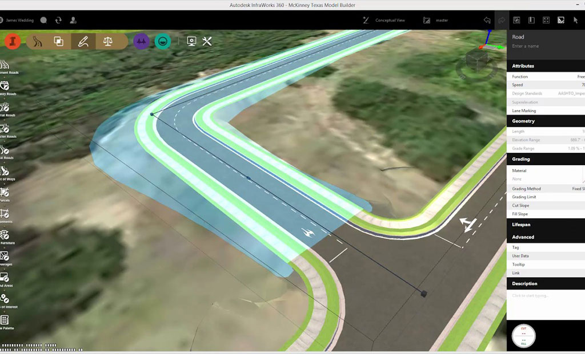Click the sync refresh icon
Image resolution: width=585 pixels, height=354 pixels.
point(58,20)
